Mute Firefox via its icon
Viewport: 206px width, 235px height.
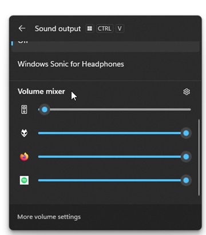point(24,157)
